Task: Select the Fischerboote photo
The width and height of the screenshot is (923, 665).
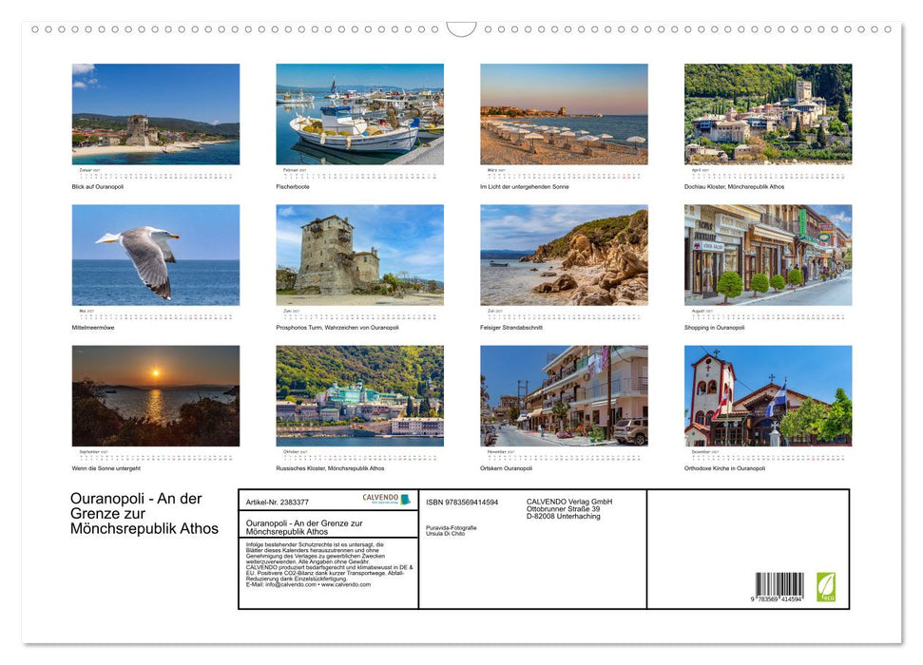Action: click(359, 114)
